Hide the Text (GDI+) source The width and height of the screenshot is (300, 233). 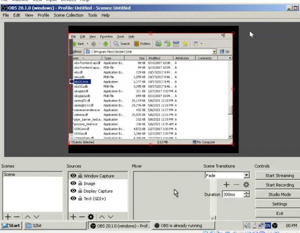click(x=73, y=198)
